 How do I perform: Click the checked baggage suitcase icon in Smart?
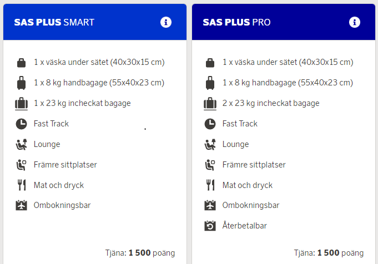(21, 103)
